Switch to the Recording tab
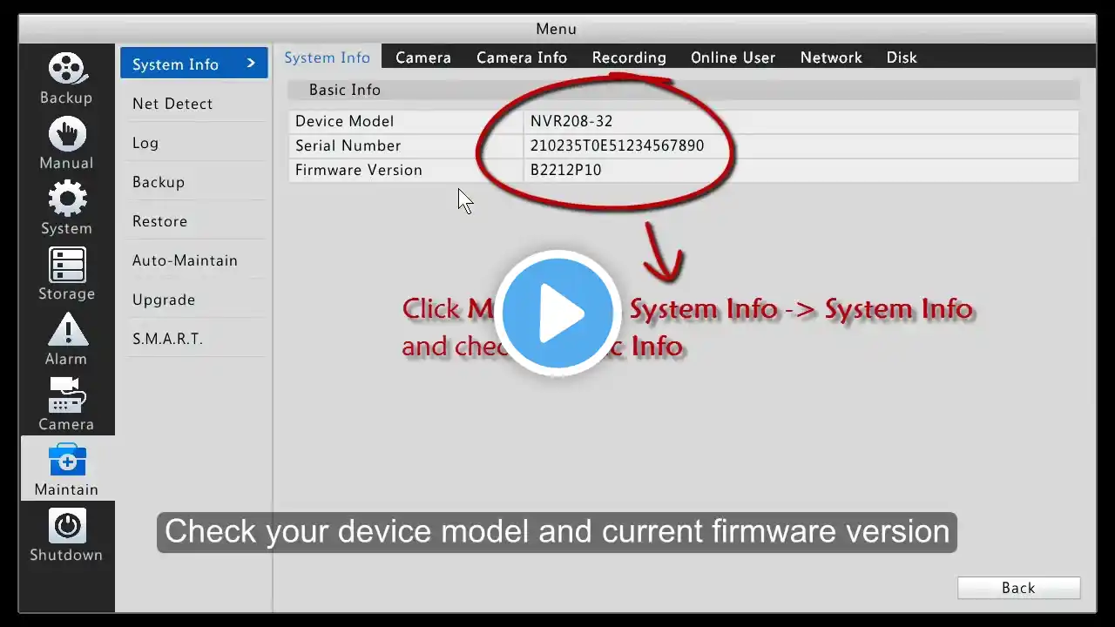The height and width of the screenshot is (627, 1115). (629, 57)
